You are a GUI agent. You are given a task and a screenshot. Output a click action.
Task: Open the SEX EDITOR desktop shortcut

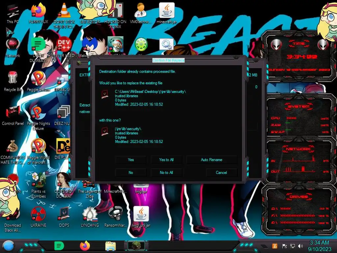pos(90,13)
